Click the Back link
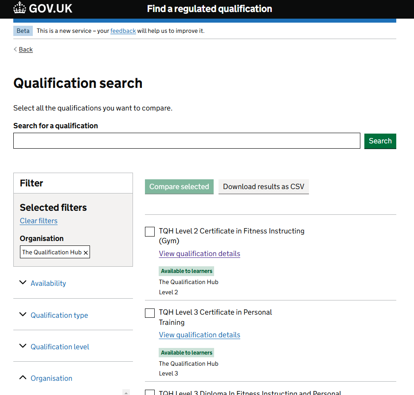This screenshot has width=414, height=395. (26, 49)
